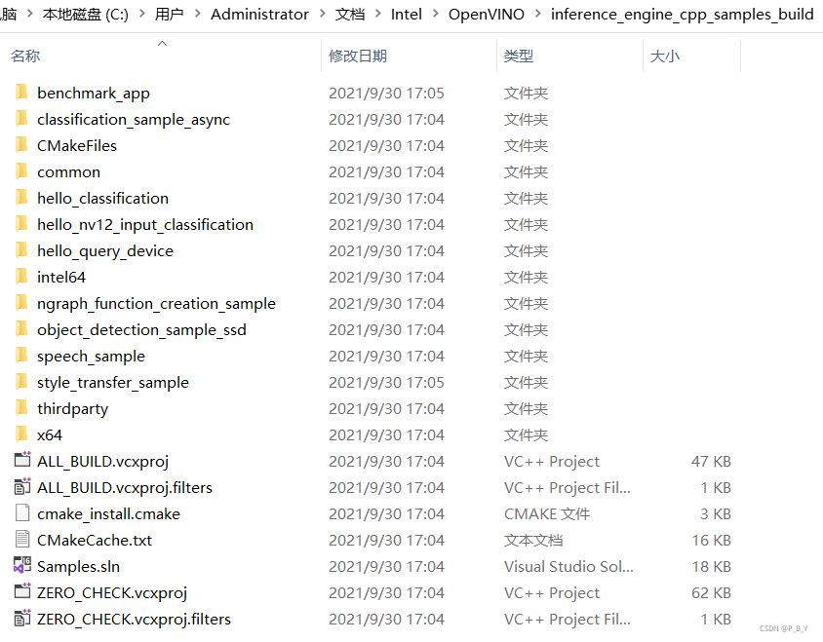Click the 47 KB size cell
Screen dimensions: 823x642
(711, 461)
